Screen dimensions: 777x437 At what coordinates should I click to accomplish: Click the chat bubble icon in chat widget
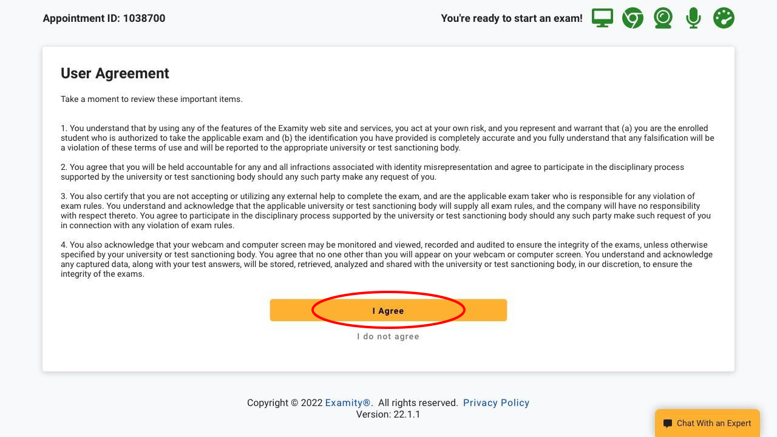[668, 424]
